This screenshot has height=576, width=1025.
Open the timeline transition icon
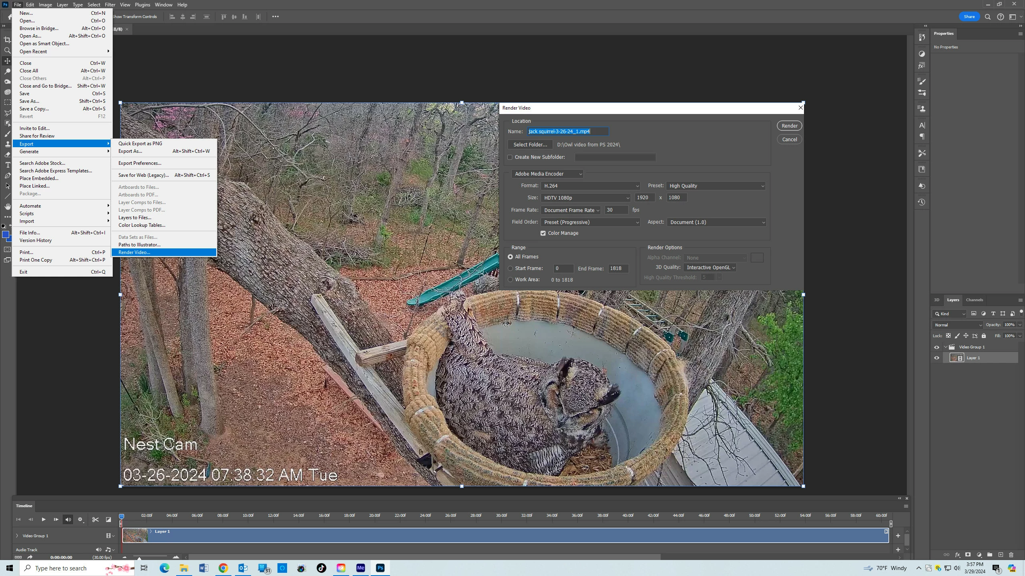click(108, 520)
